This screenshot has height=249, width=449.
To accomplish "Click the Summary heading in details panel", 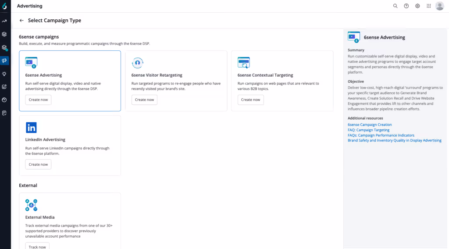I will pyautogui.click(x=356, y=50).
